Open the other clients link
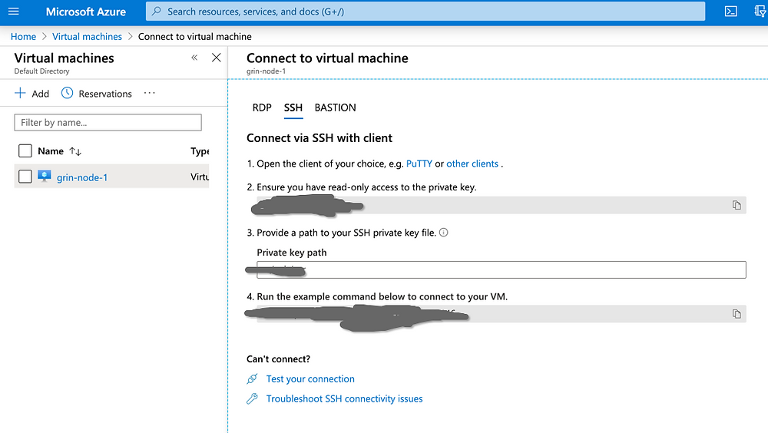Screen dimensions: 768x433 [472, 164]
